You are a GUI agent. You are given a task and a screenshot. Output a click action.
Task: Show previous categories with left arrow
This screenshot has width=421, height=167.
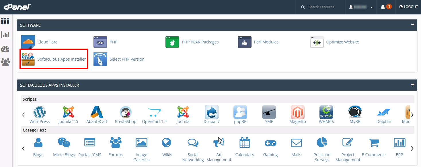(24, 148)
